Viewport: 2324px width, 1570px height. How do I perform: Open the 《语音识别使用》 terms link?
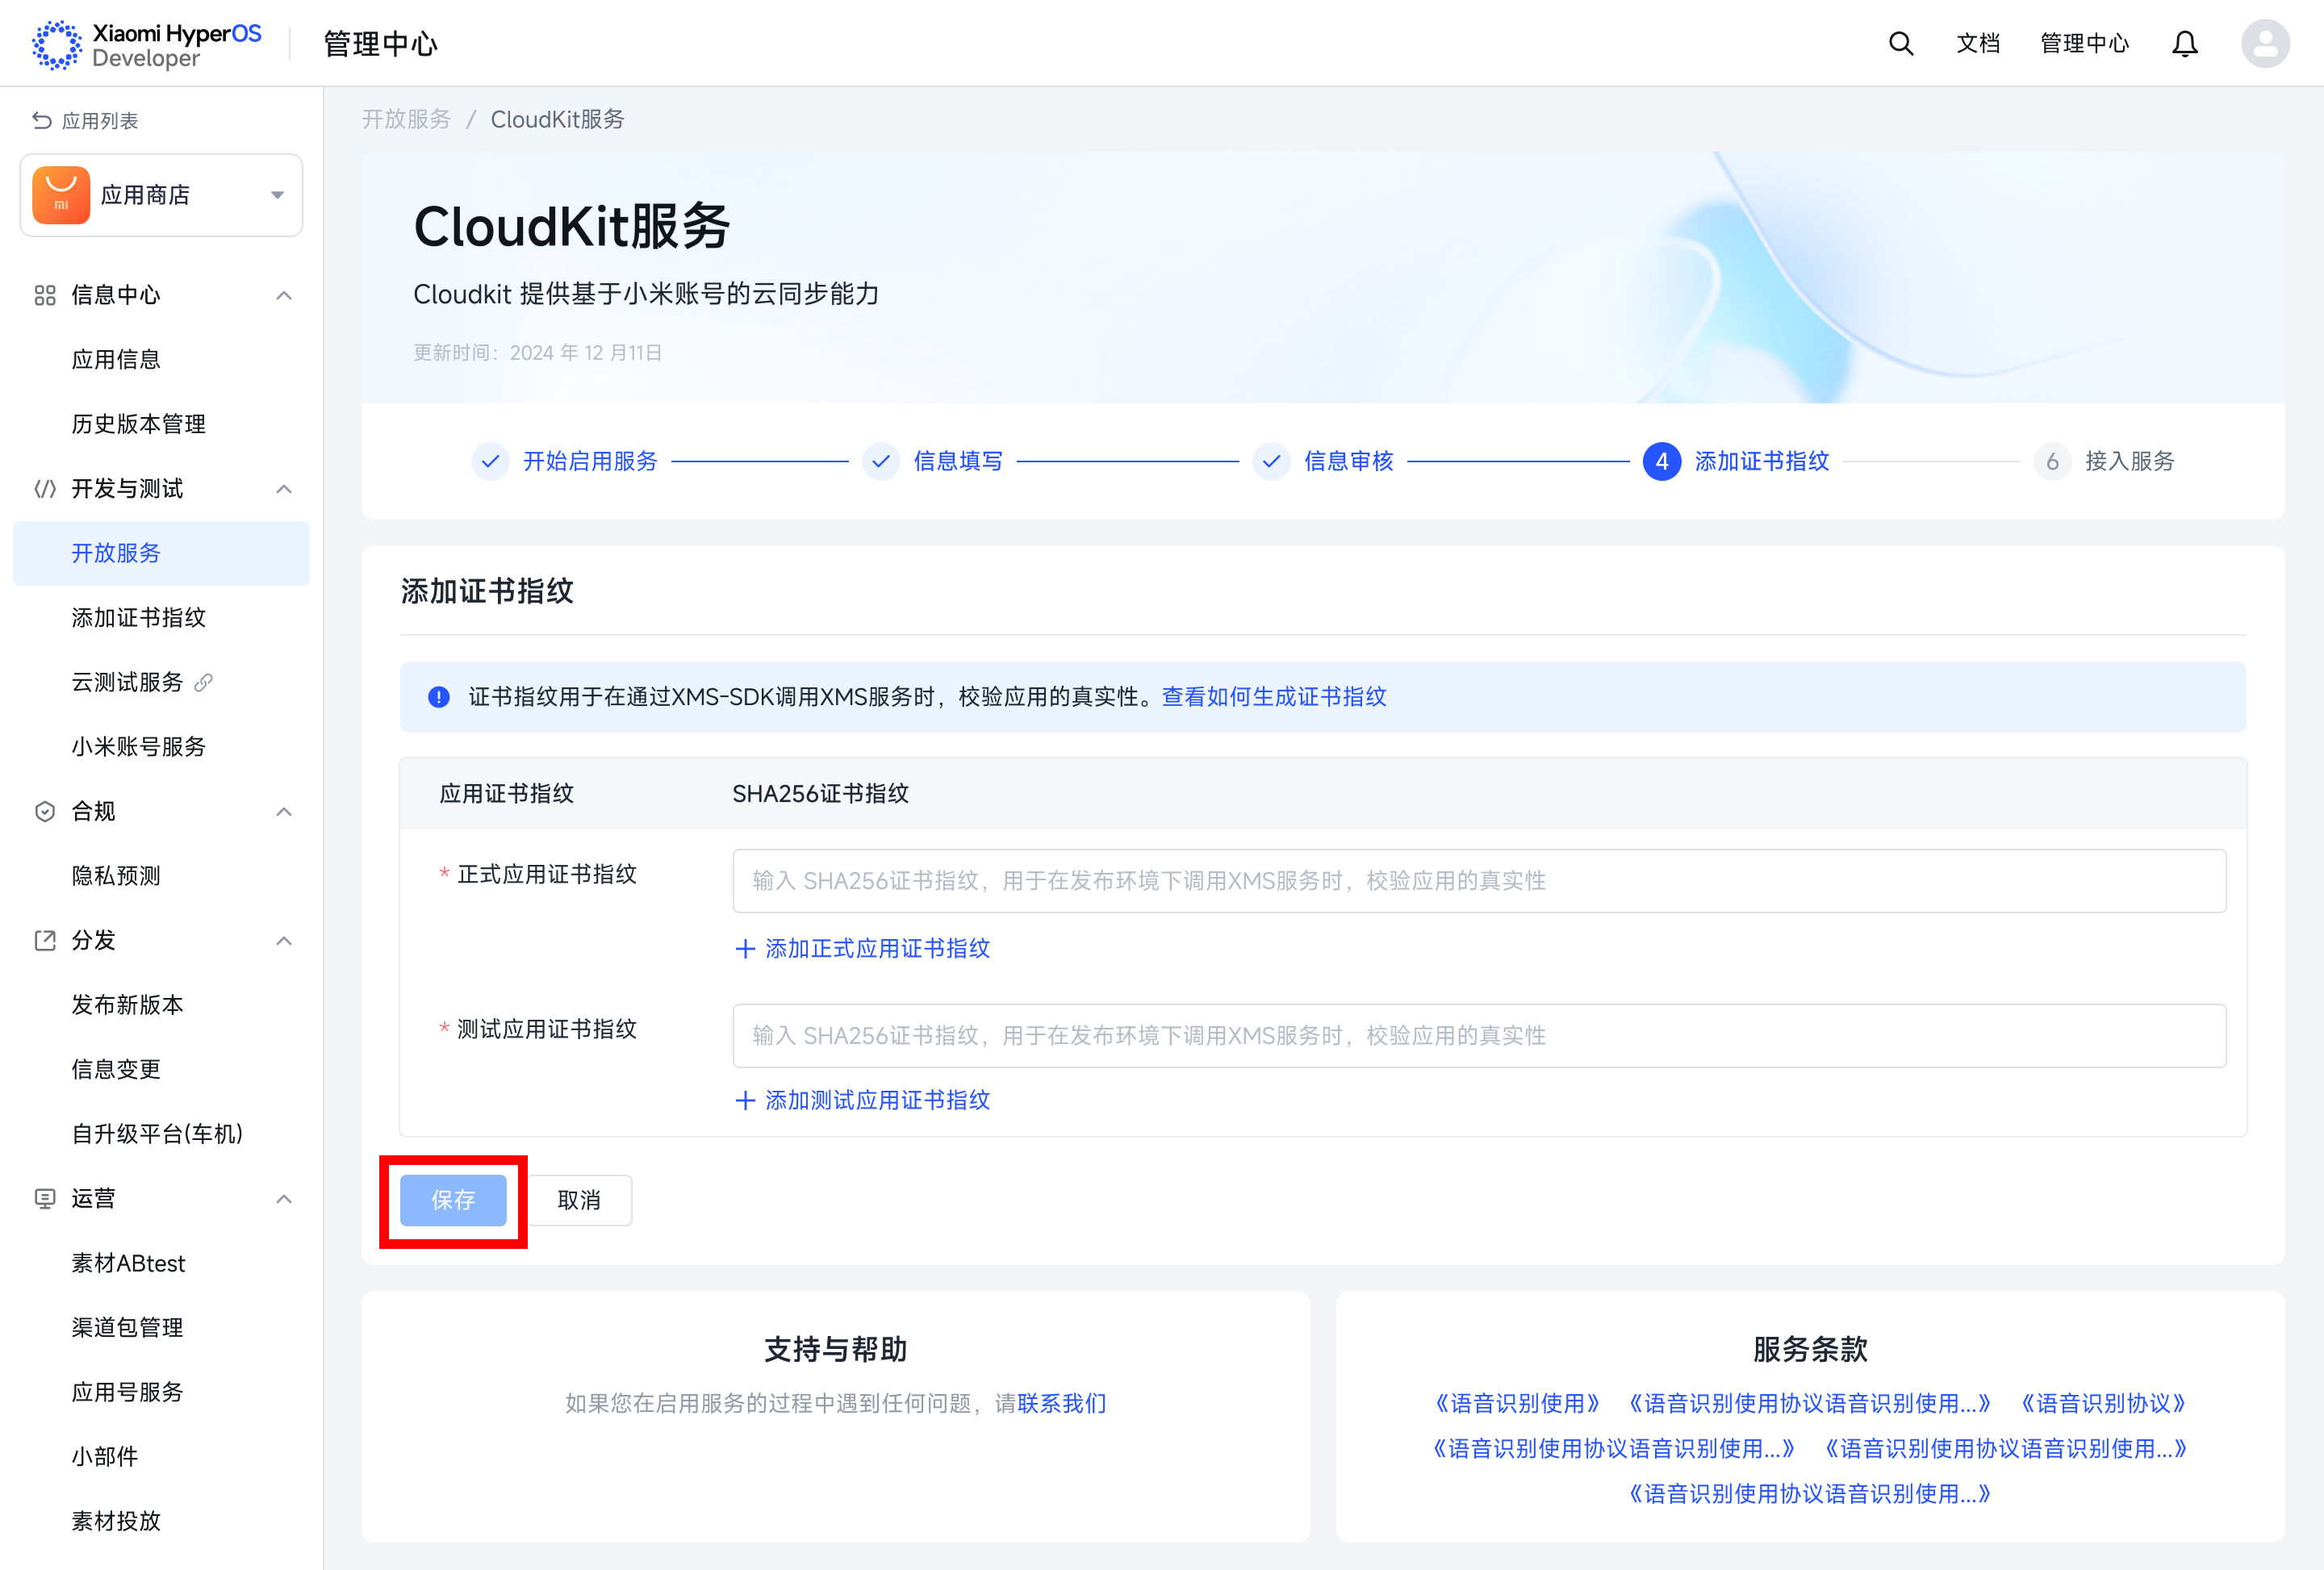(x=1516, y=1404)
